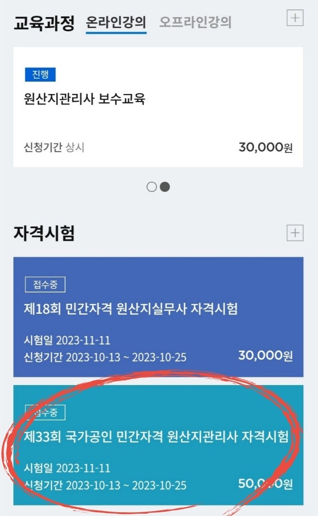Click the plus icon beside 자격시험
318x516 pixels.
pos(295,233)
